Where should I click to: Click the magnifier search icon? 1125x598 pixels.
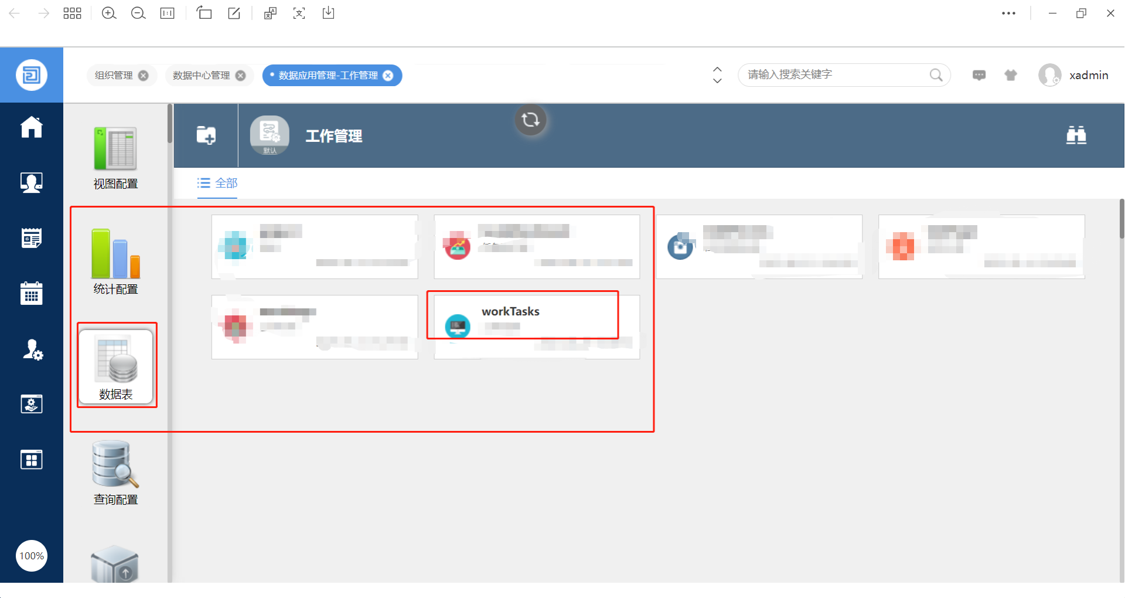point(936,75)
